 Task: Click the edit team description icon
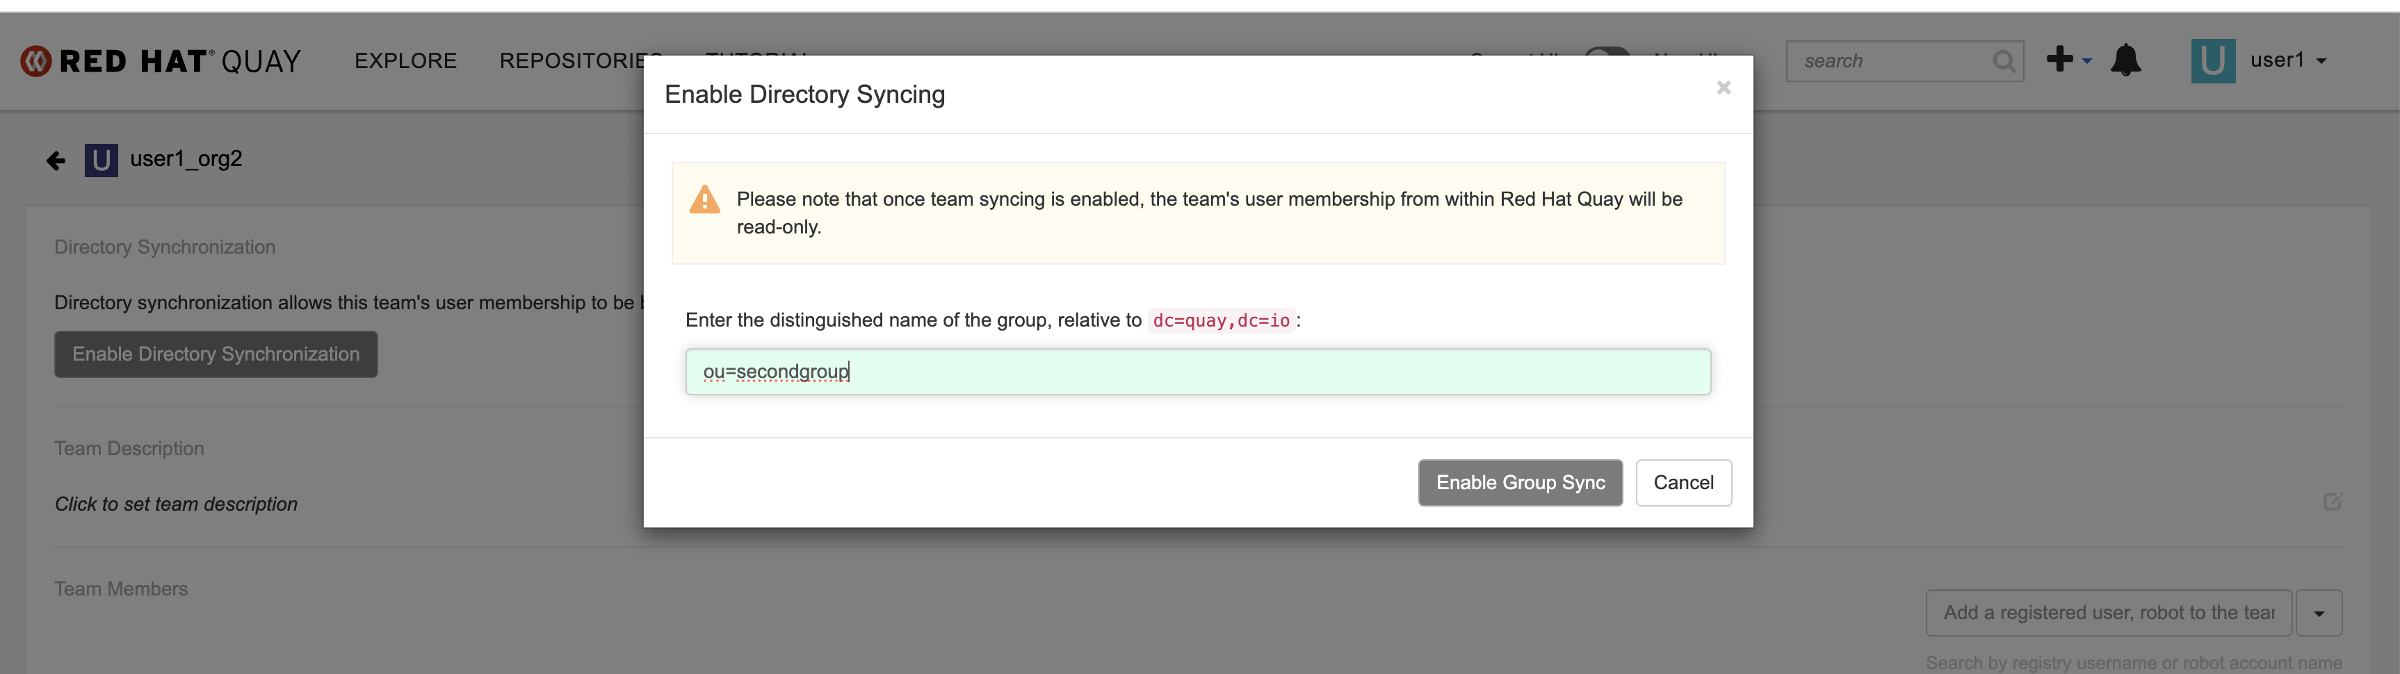tap(2331, 502)
